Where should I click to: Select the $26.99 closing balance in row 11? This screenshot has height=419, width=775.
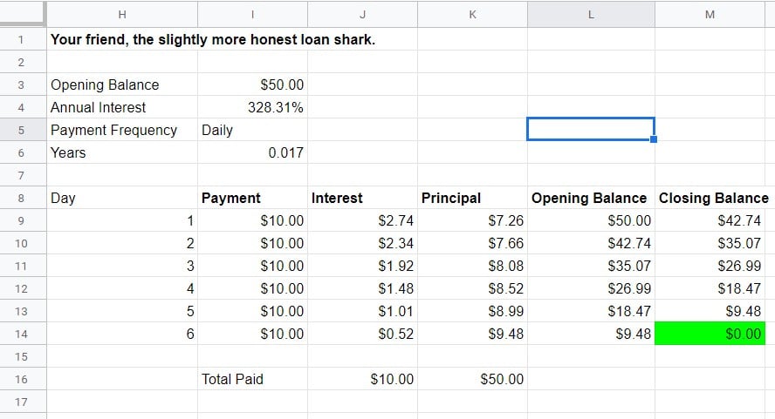tap(710, 267)
